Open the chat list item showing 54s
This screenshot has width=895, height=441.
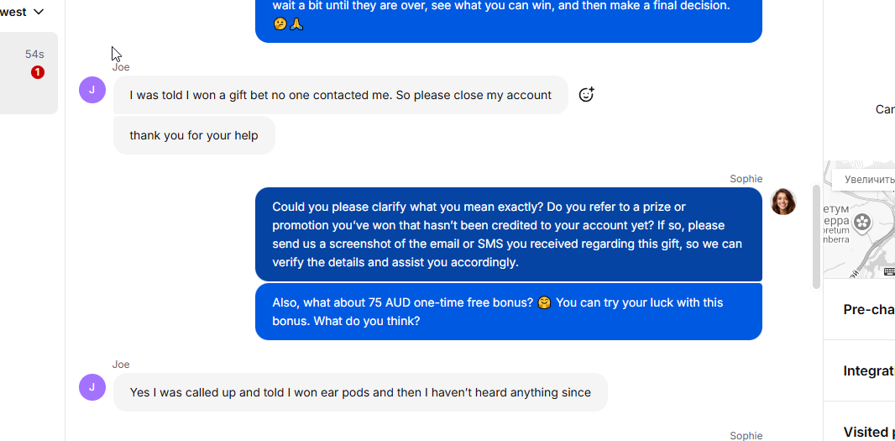(29, 72)
